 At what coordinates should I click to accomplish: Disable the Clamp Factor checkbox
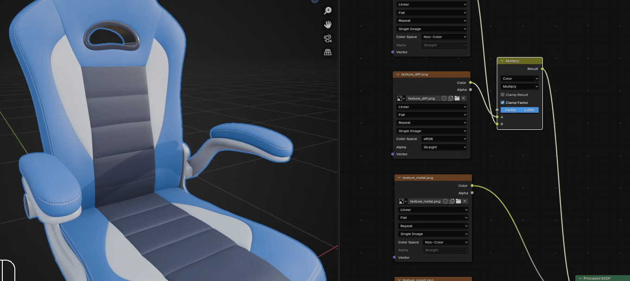point(503,102)
